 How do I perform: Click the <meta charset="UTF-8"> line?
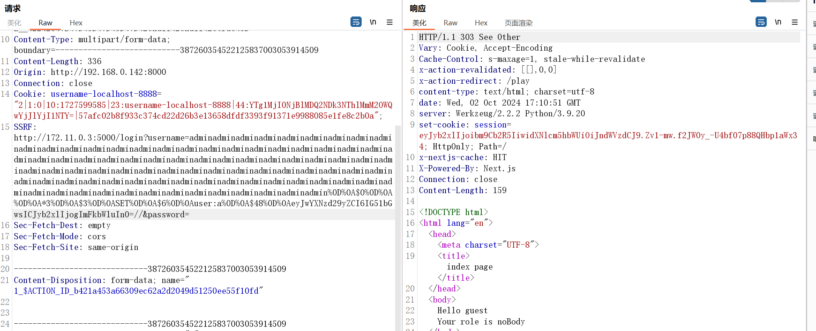click(x=488, y=245)
